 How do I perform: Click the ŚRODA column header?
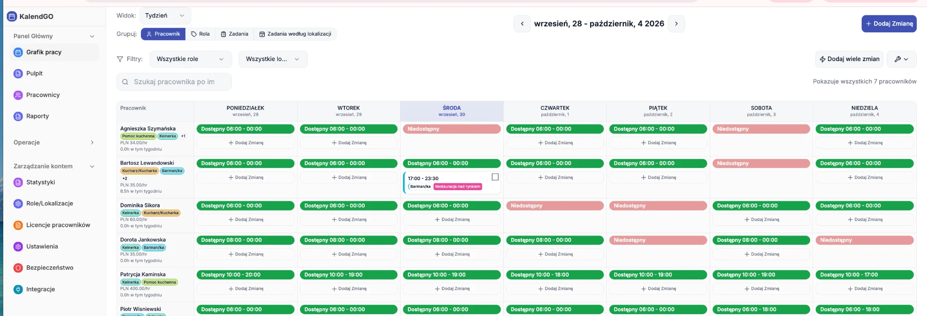point(452,111)
